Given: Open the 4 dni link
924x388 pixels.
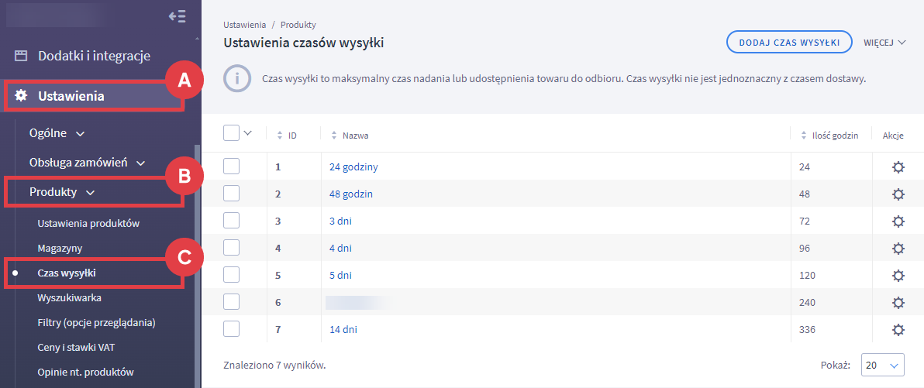Looking at the screenshot, I should coord(340,249).
